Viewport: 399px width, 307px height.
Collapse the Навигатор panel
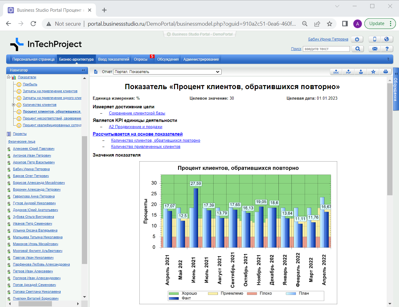tap(83, 70)
